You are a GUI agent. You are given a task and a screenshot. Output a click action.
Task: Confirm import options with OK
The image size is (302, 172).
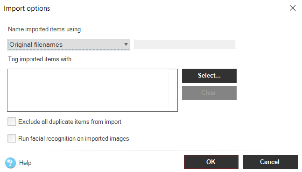click(211, 162)
